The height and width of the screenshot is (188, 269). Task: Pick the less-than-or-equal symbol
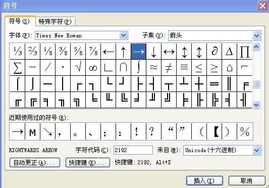(199, 68)
